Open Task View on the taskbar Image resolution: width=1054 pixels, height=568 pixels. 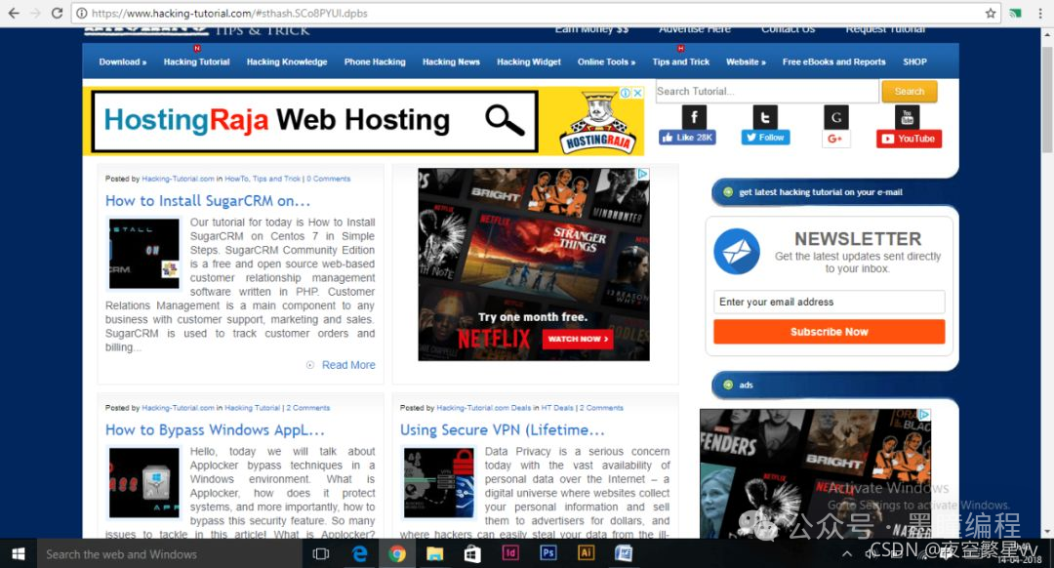pos(321,554)
